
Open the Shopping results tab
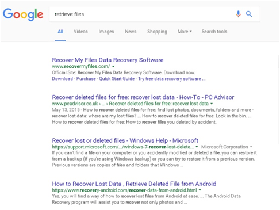(x=157, y=32)
